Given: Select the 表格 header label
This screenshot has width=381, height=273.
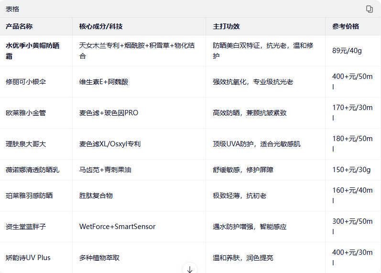Looking at the screenshot, I should click(12, 9).
